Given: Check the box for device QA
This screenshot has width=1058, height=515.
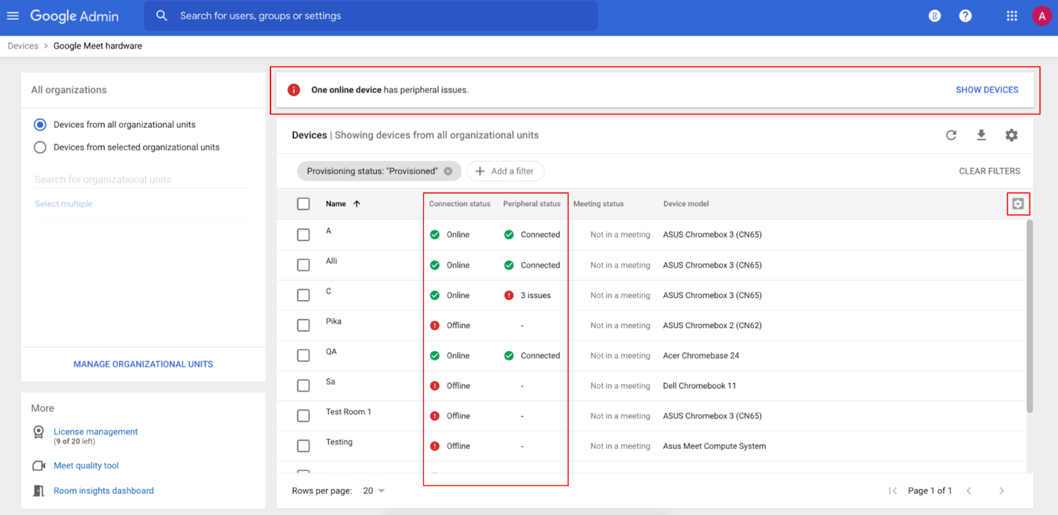Looking at the screenshot, I should coord(304,356).
